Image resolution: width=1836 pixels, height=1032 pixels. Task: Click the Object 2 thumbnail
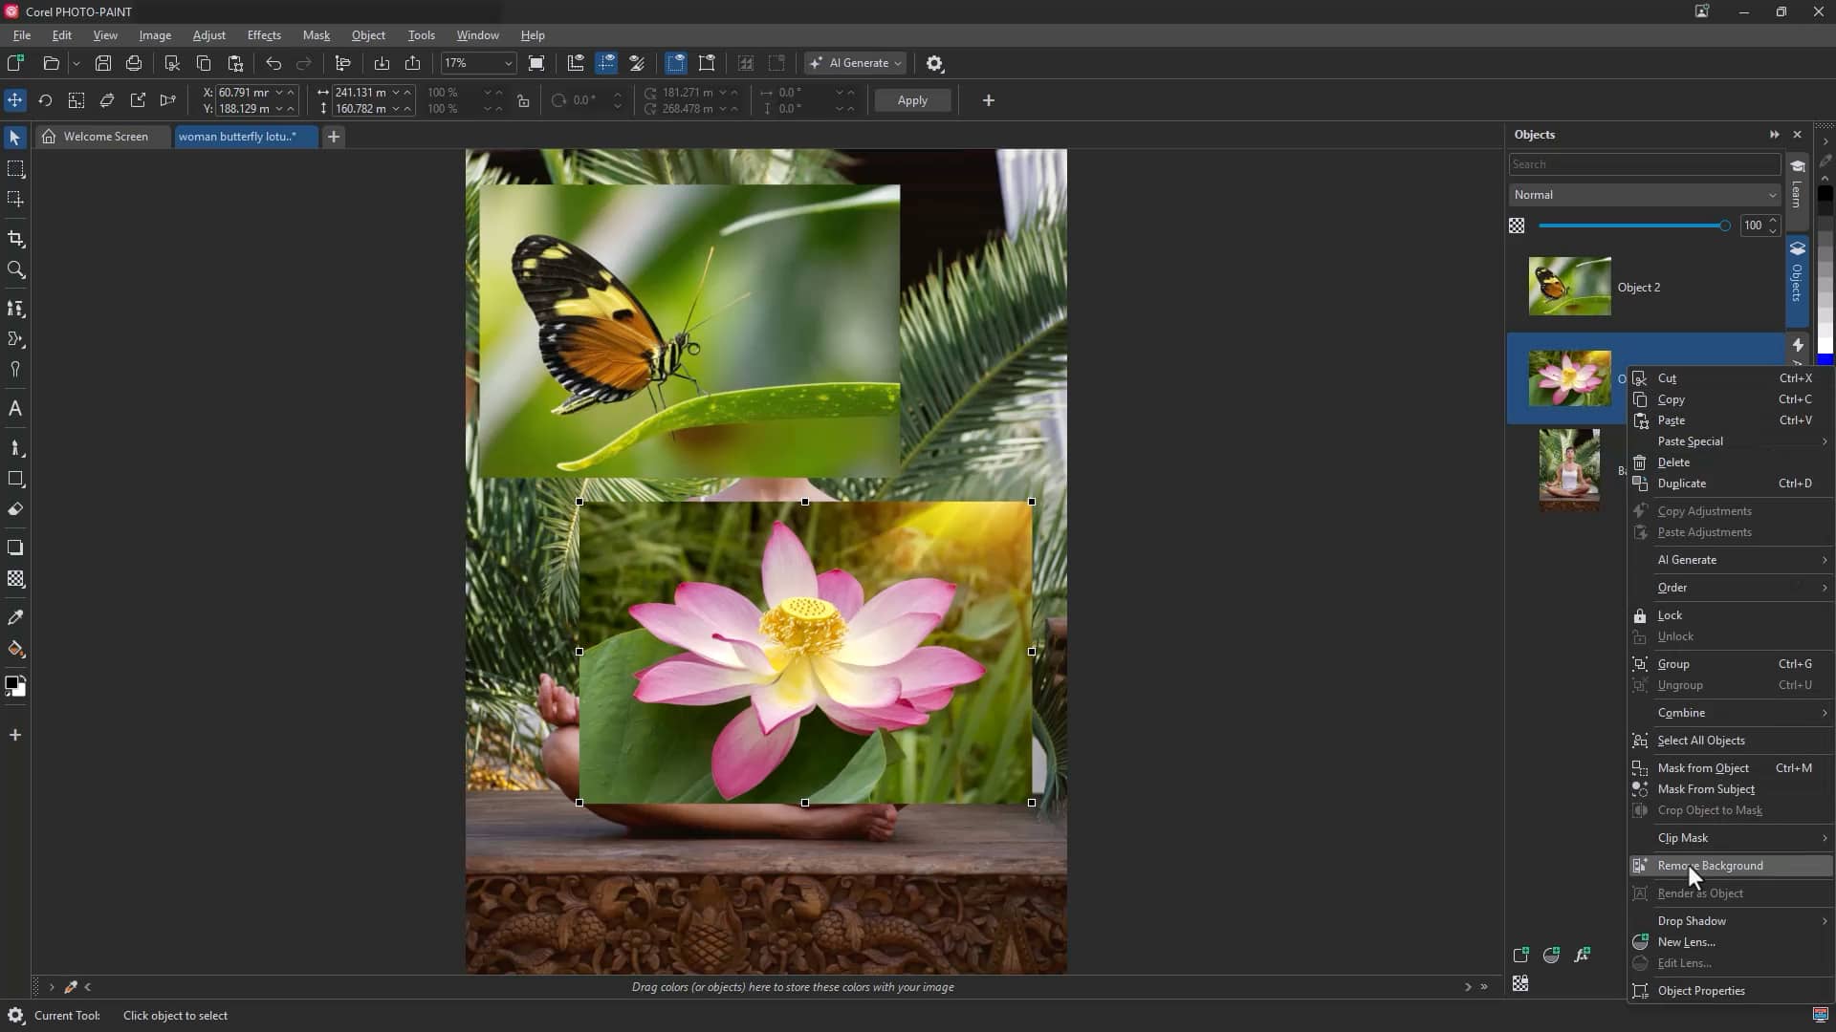click(1569, 286)
